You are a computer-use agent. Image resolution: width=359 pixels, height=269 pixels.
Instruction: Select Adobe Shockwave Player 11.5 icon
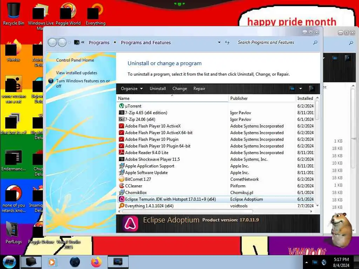pyautogui.click(x=121, y=159)
